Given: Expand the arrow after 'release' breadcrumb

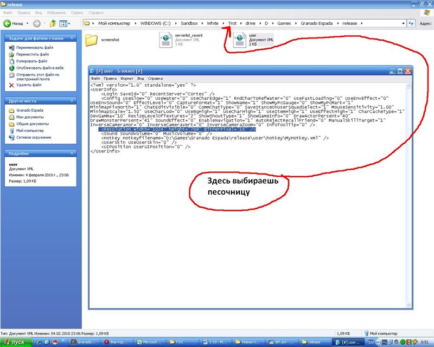Looking at the screenshot, I should pos(361,23).
